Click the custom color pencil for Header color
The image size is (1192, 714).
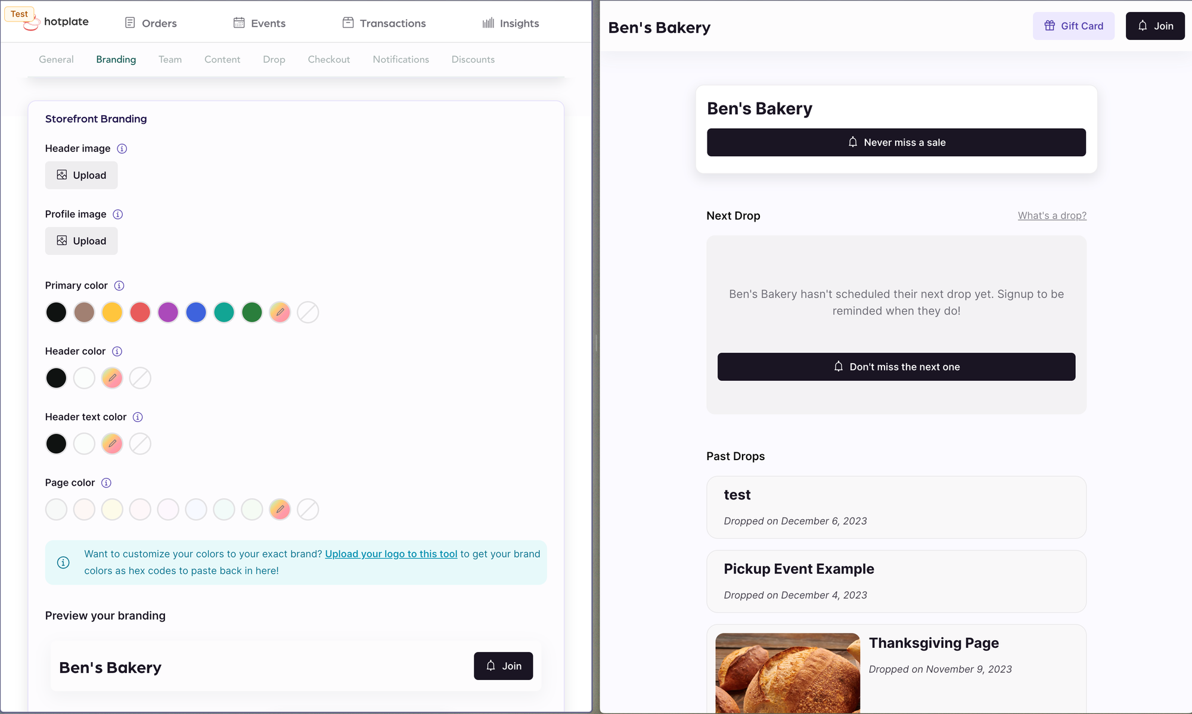pos(111,377)
